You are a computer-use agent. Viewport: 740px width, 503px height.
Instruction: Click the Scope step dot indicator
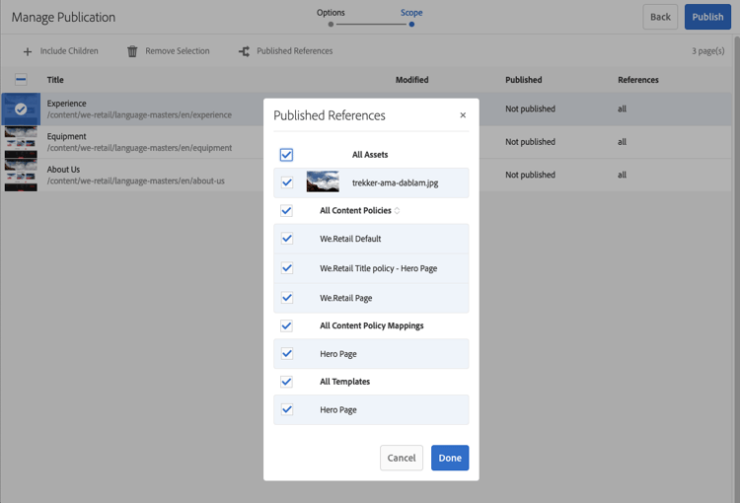(x=411, y=24)
